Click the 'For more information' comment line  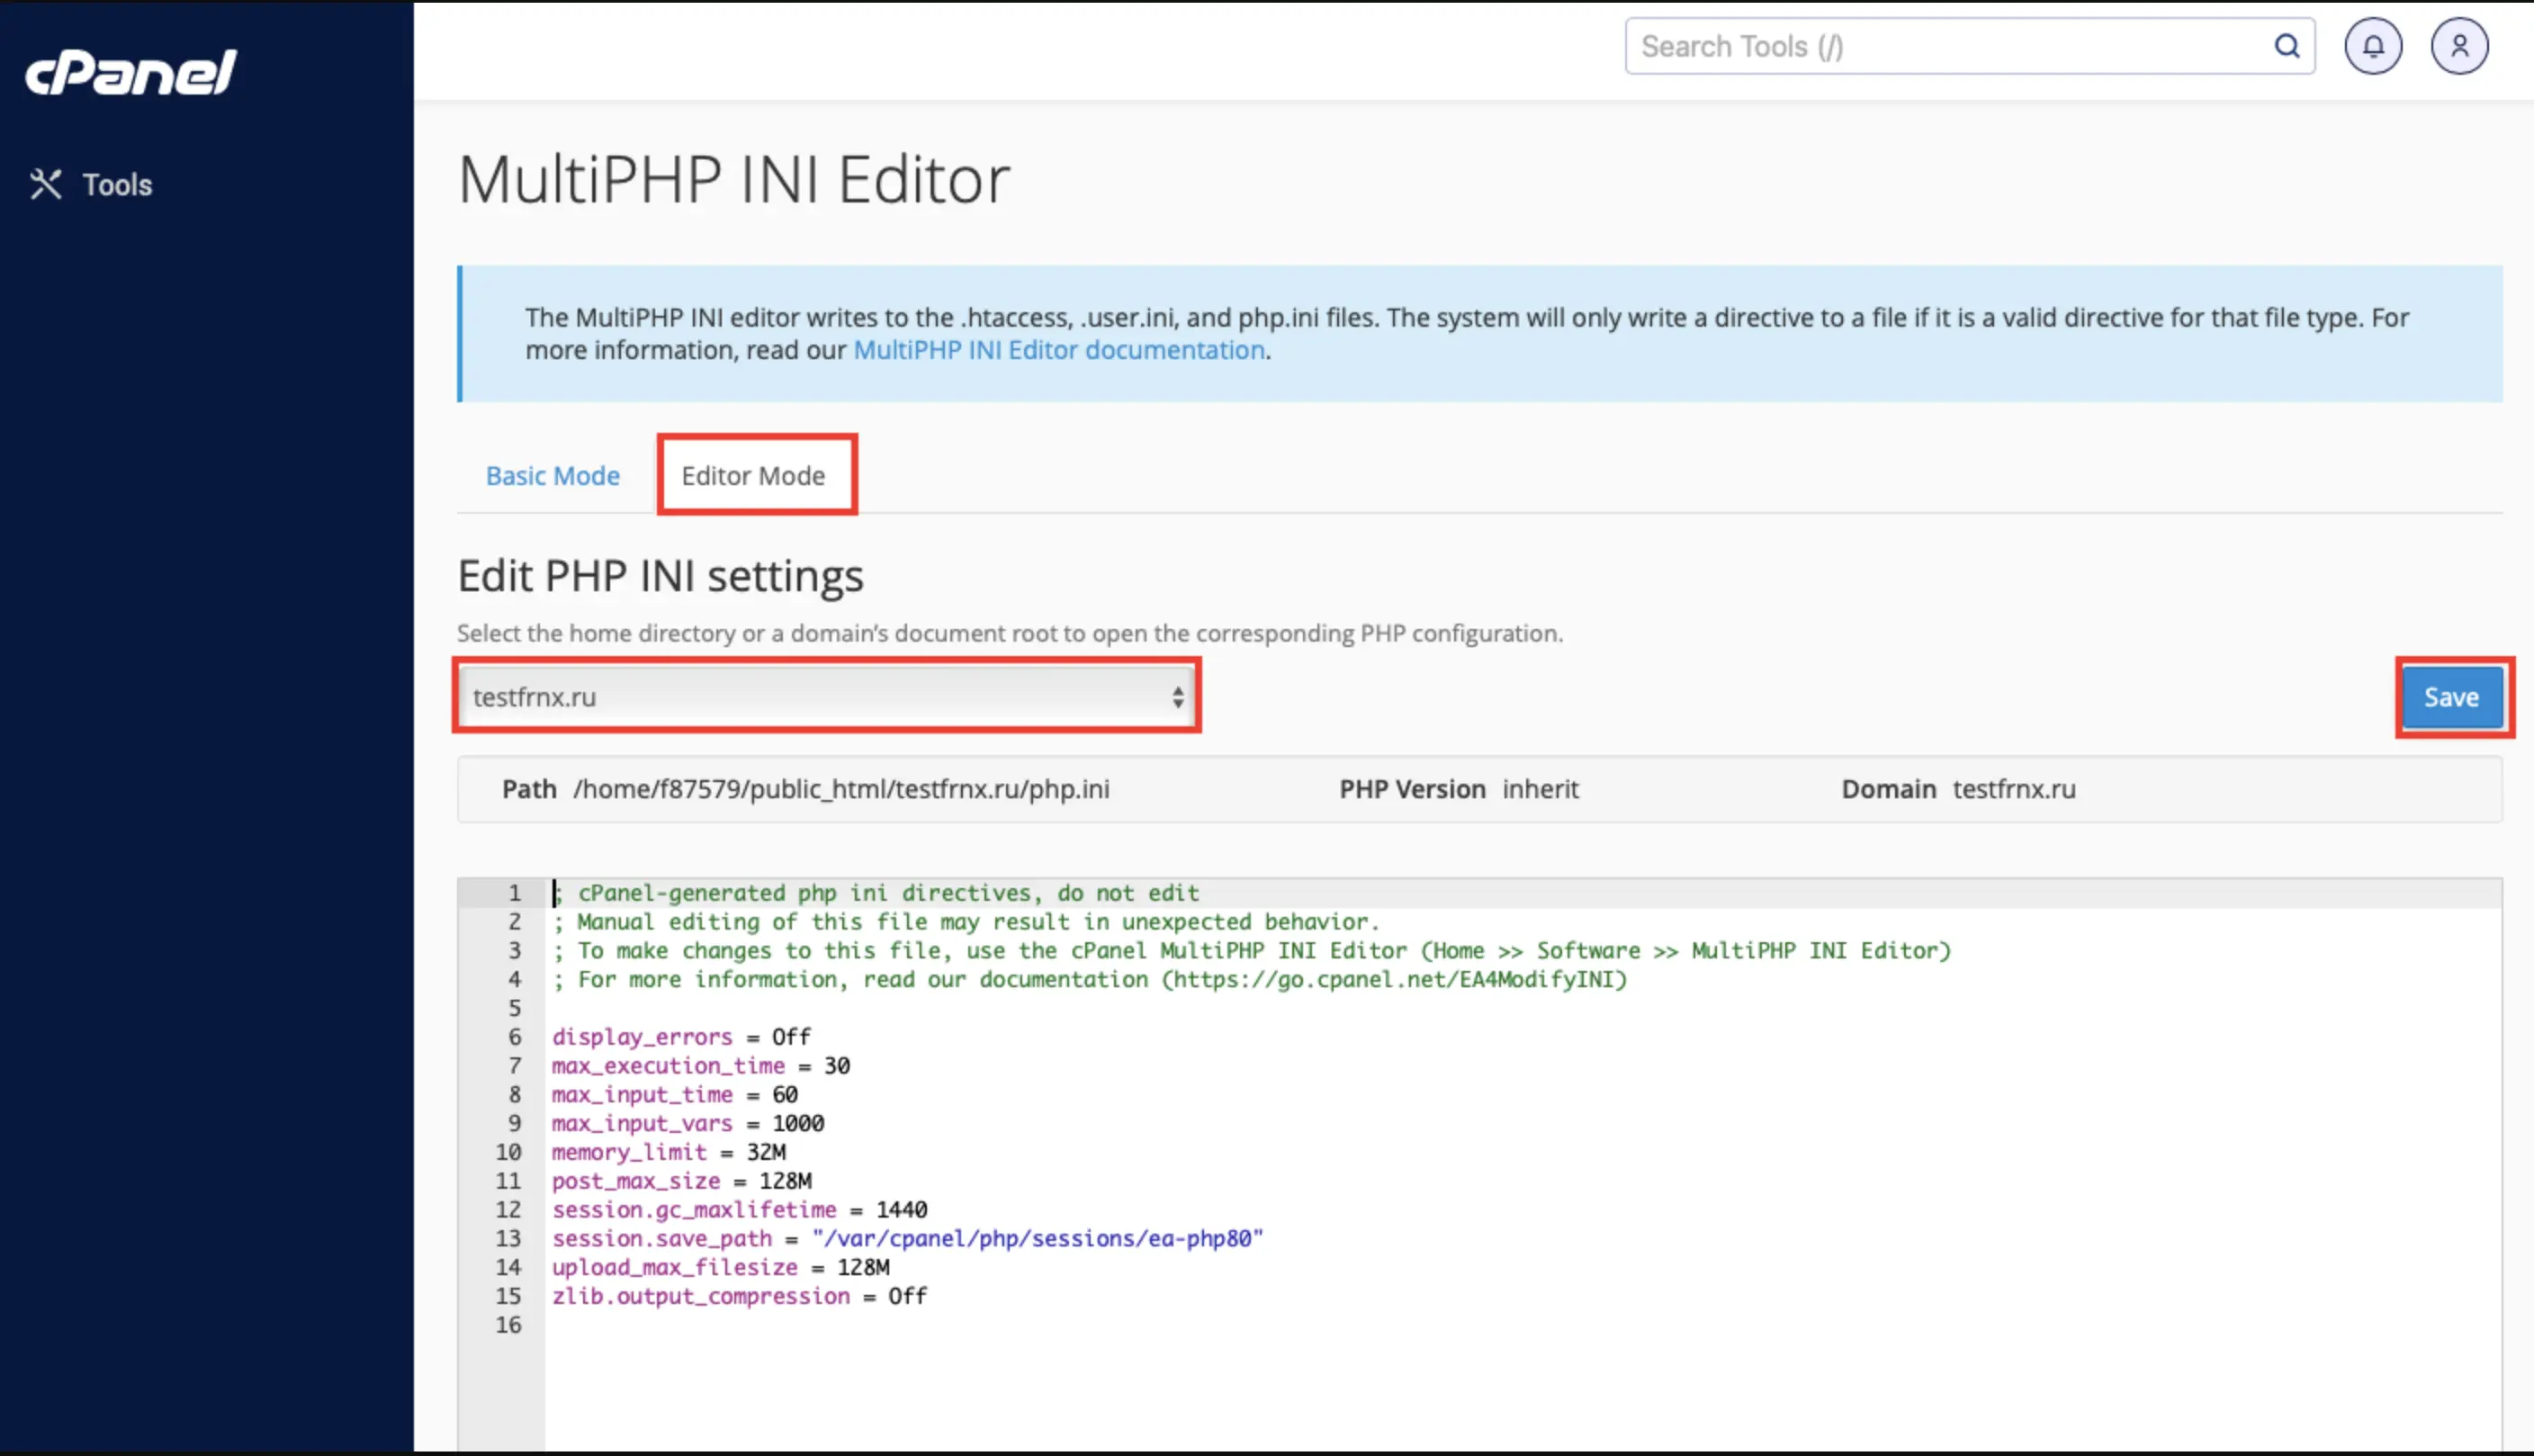(1090, 980)
